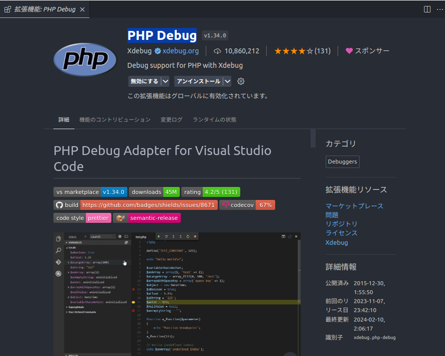The width and height of the screenshot is (445, 356).
Task: Click the codecov 67% badge
Action: click(x=247, y=205)
